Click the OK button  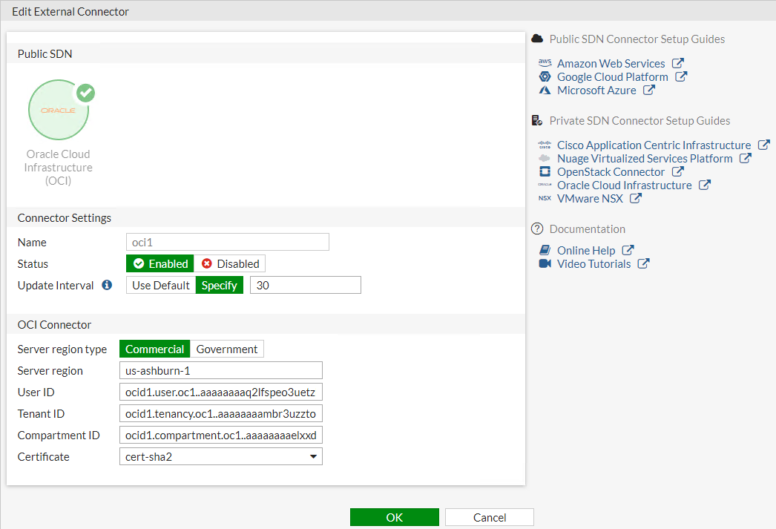(394, 517)
